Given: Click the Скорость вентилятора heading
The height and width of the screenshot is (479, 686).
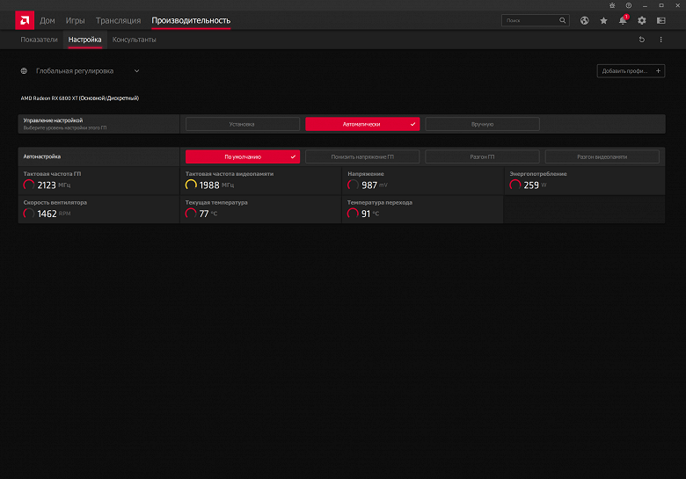Looking at the screenshot, I should pyautogui.click(x=55, y=202).
